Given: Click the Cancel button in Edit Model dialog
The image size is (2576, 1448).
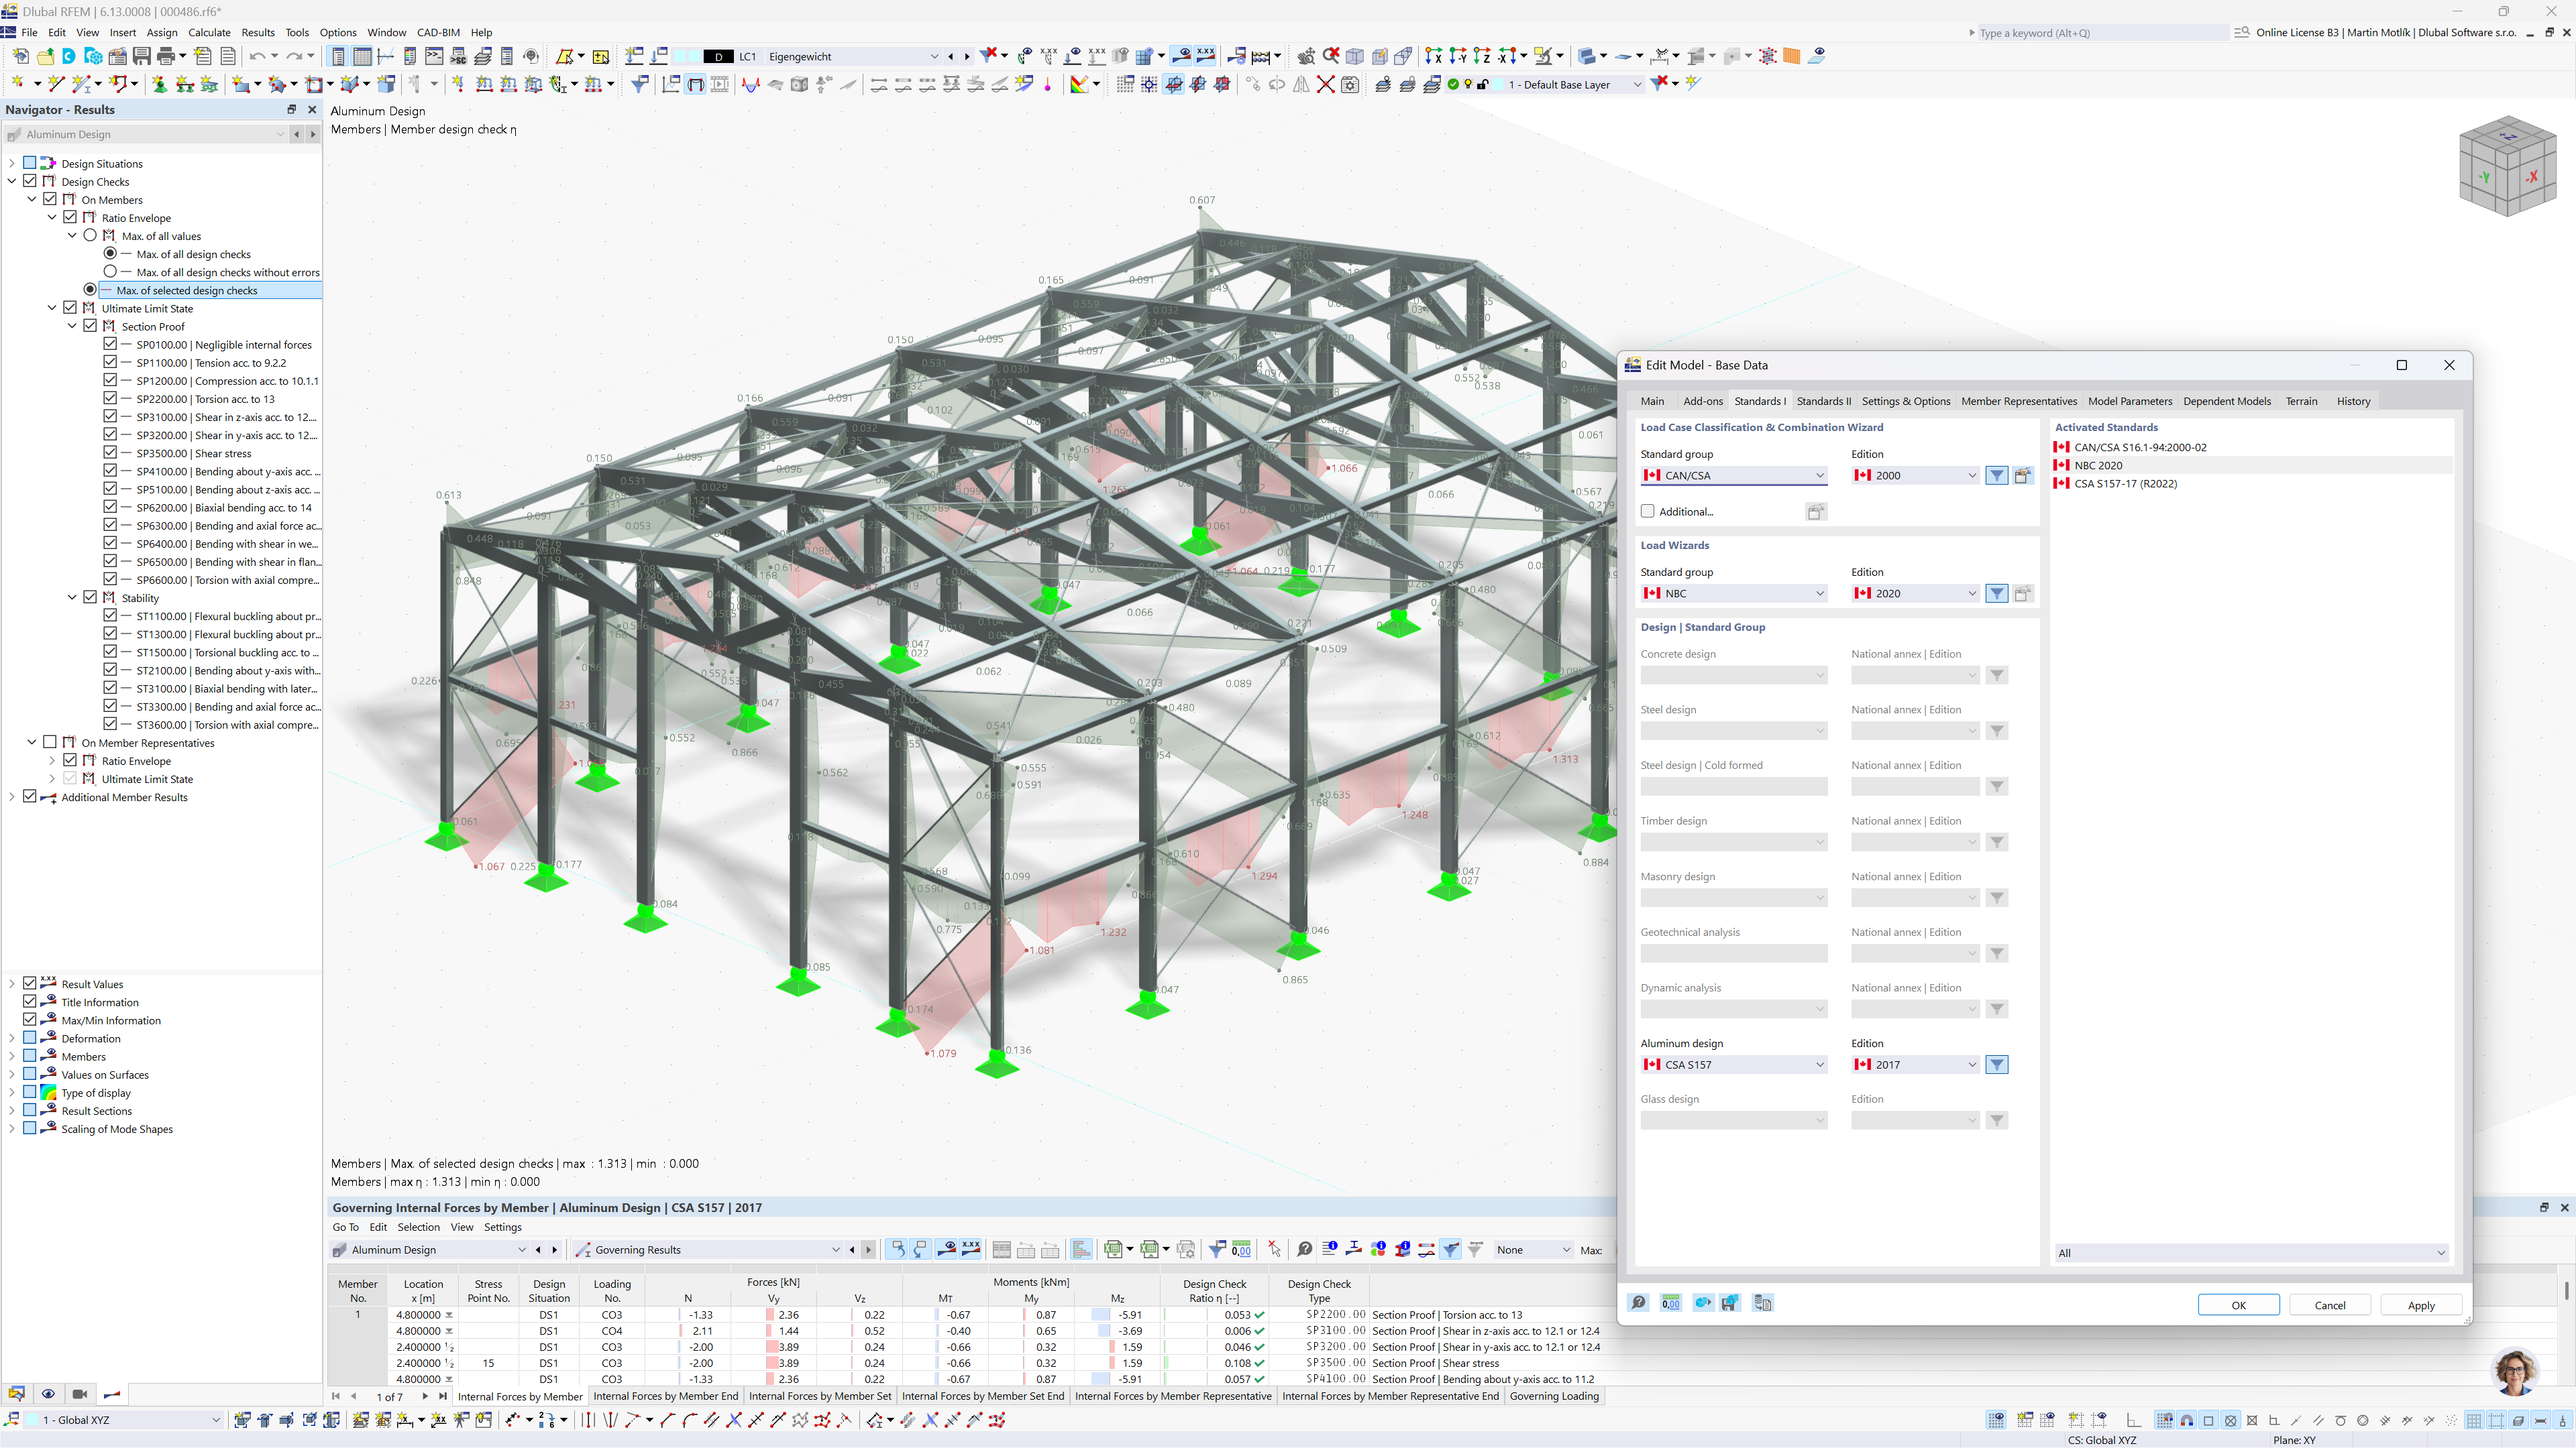Looking at the screenshot, I should 2329,1304.
